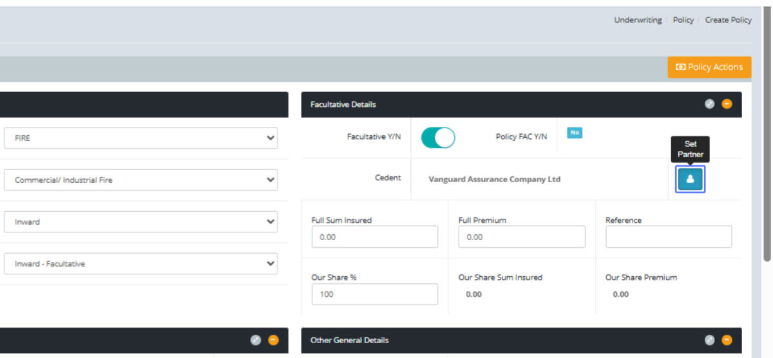Screen dimensions: 773x358
Task: Open the FIRE dropdown
Action: click(x=140, y=138)
